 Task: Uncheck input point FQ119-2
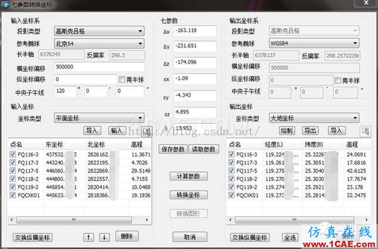point(13,187)
